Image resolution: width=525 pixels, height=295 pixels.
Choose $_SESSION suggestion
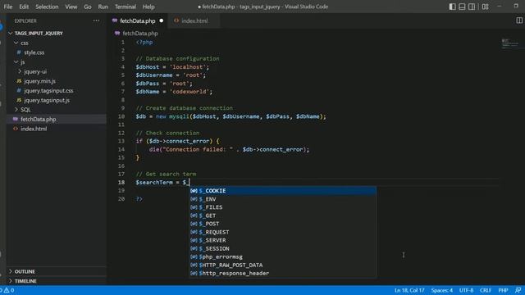tap(283, 248)
